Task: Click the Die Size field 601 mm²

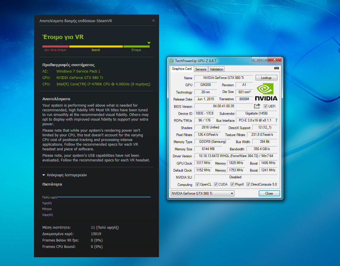Action: [x=244, y=92]
